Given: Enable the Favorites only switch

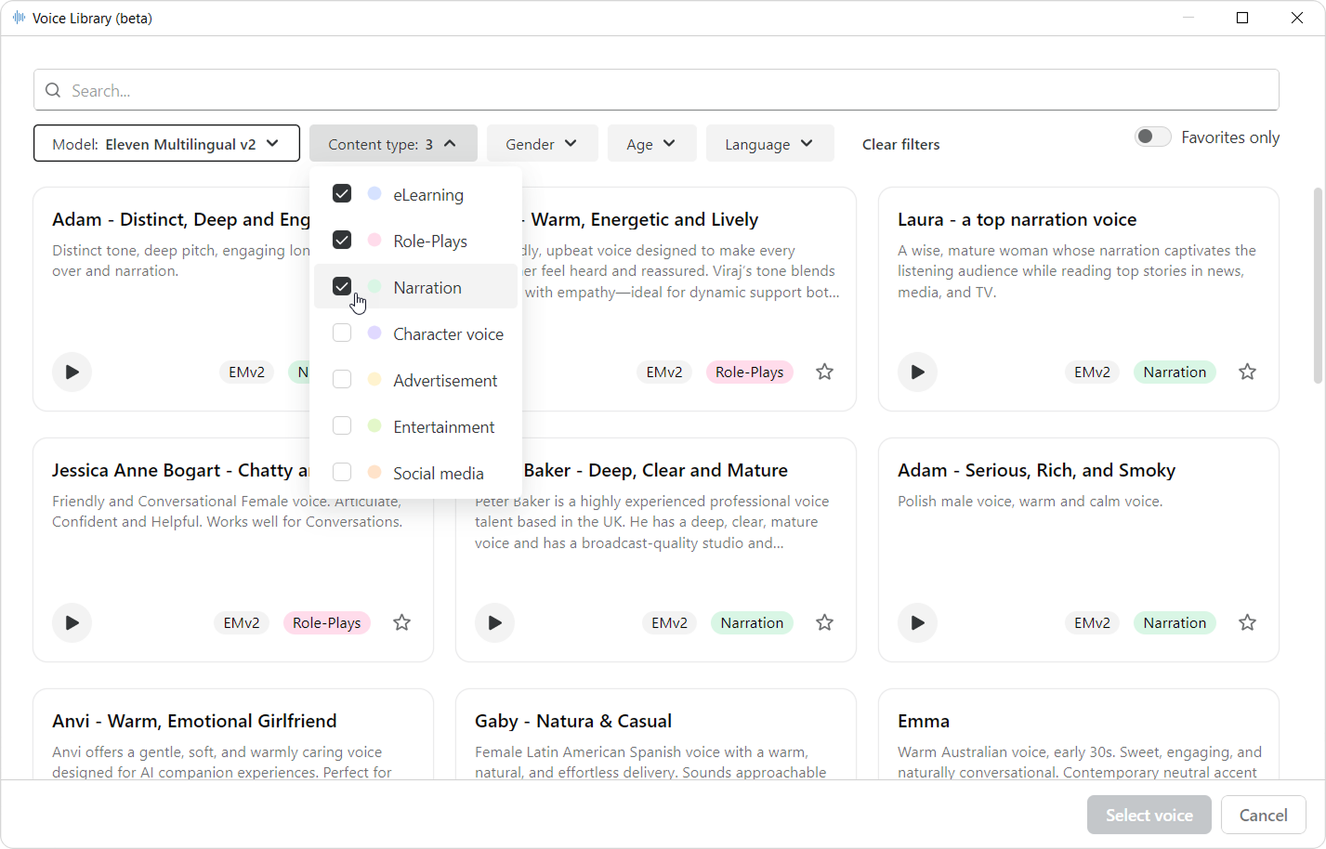Looking at the screenshot, I should 1153,137.
